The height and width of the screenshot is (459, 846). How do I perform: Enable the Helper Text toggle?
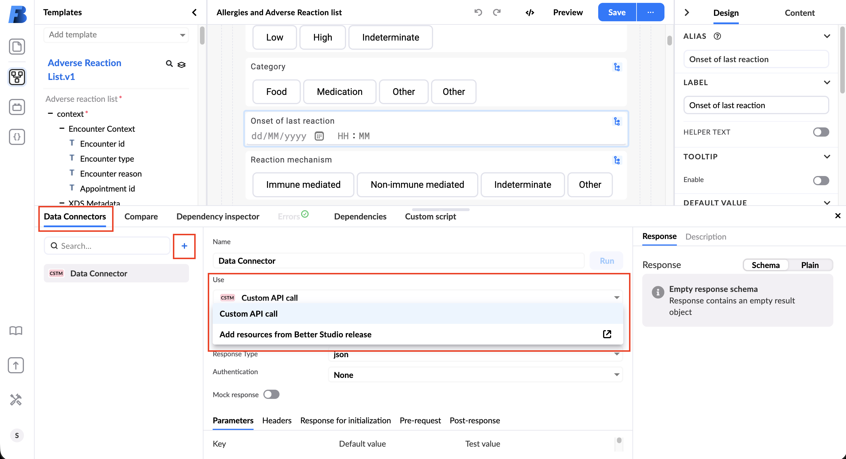point(821,132)
